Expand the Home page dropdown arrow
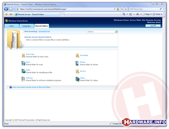The image size is (169, 129). coord(127,14)
